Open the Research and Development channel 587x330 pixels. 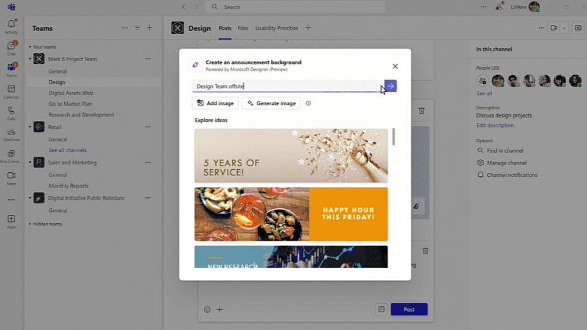click(81, 114)
